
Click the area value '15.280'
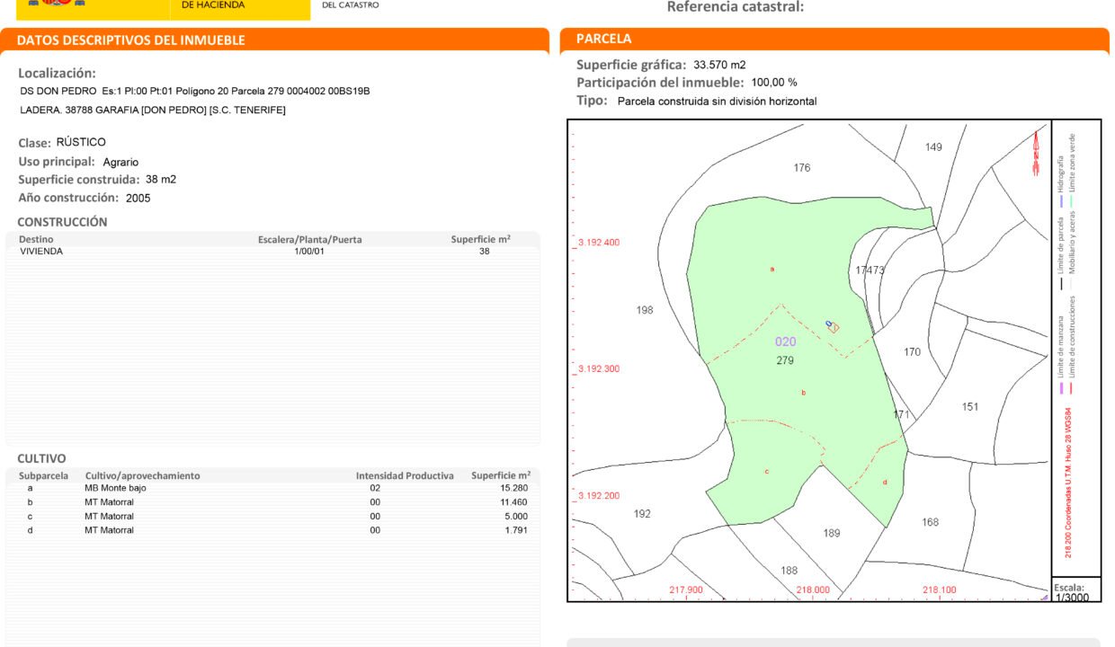(x=513, y=488)
